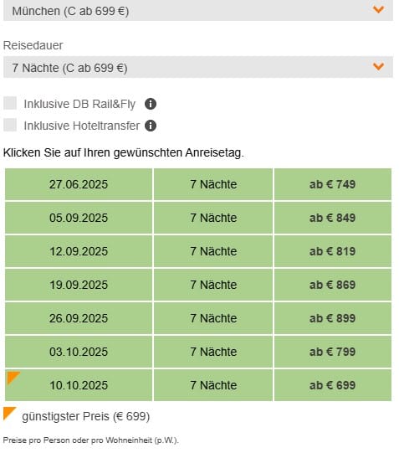Click 7 Nächte cell in 19.09.2025 row

coord(213,285)
